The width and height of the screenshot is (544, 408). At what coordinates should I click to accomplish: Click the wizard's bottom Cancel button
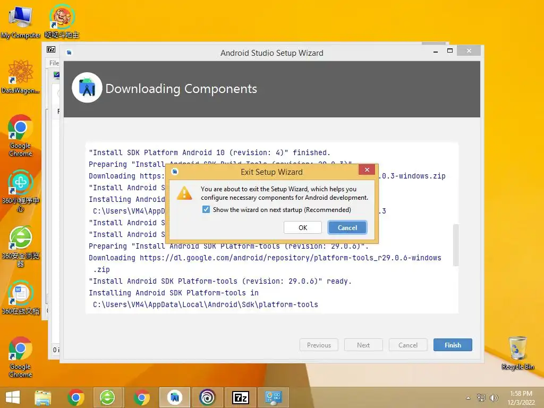pos(407,345)
